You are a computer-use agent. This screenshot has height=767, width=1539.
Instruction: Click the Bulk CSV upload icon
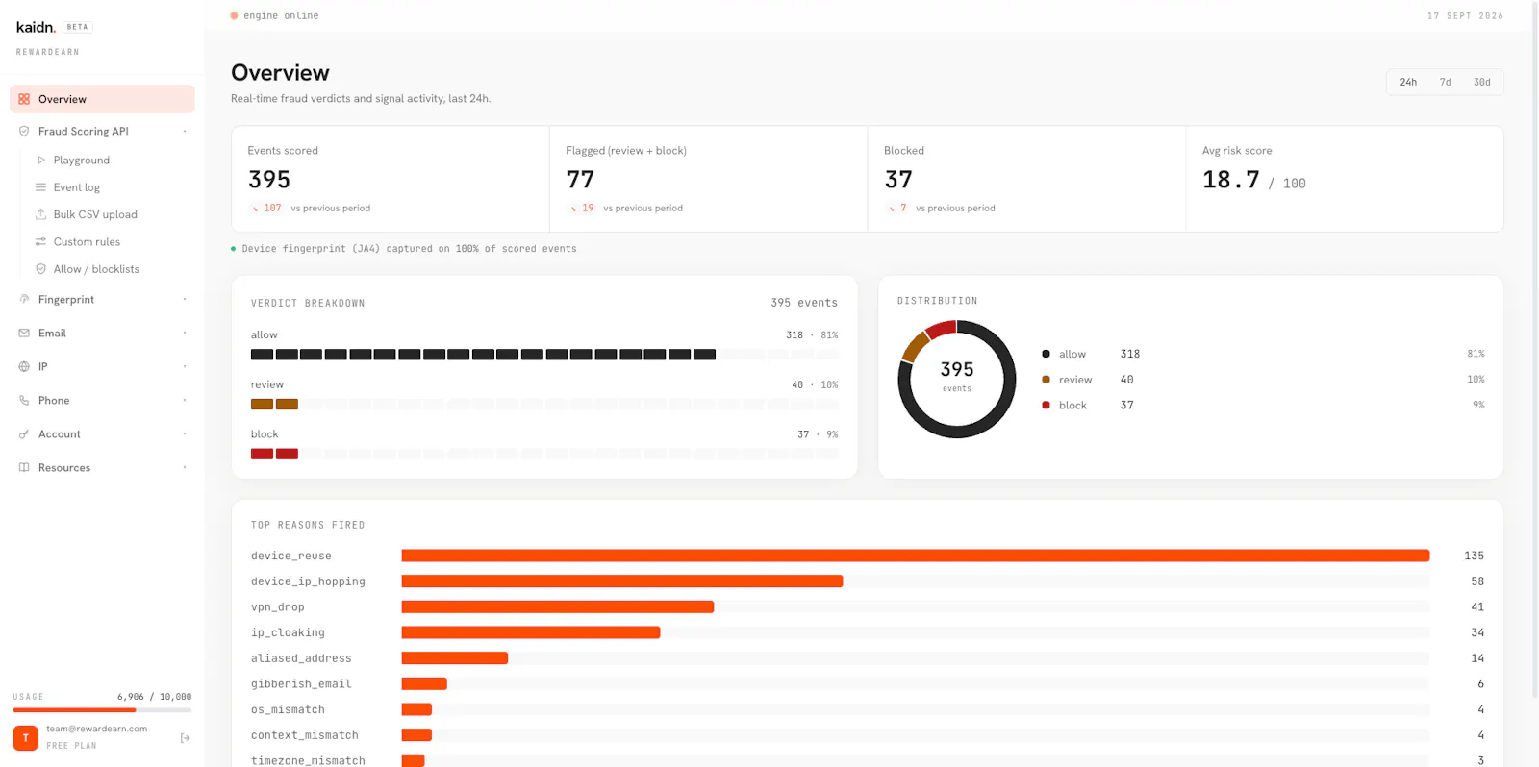point(40,214)
